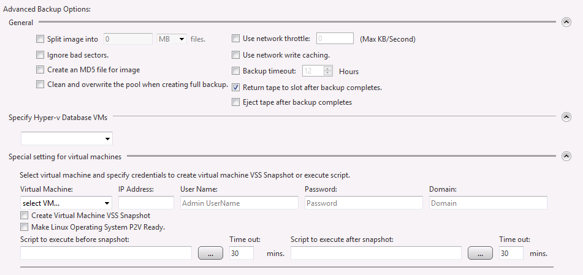Collapse the General section
Viewport: 583px width, 275px height.
pos(566,22)
